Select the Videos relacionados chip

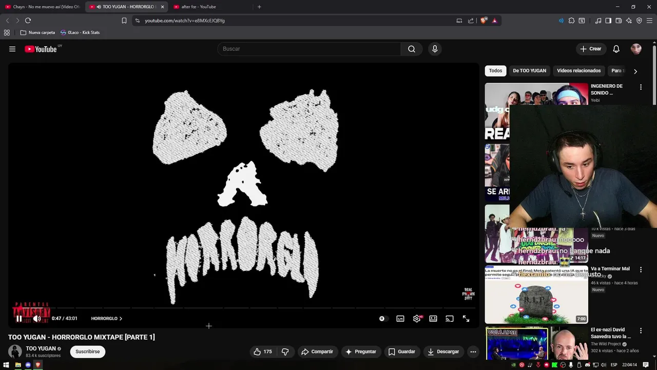click(x=578, y=71)
